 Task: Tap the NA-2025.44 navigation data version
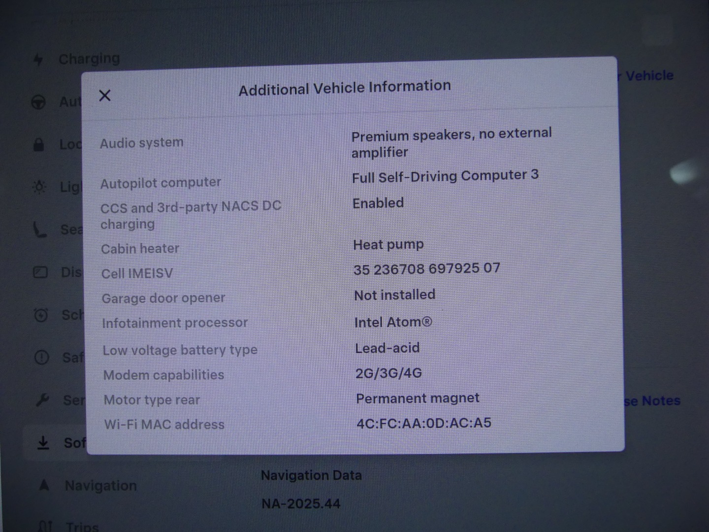coord(301,503)
